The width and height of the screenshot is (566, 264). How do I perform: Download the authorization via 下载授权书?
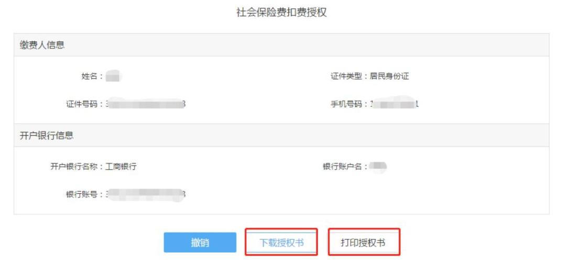[281, 243]
